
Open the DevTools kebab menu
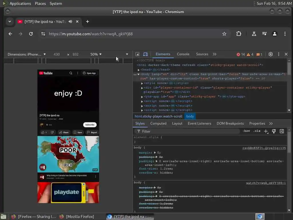point(279,54)
